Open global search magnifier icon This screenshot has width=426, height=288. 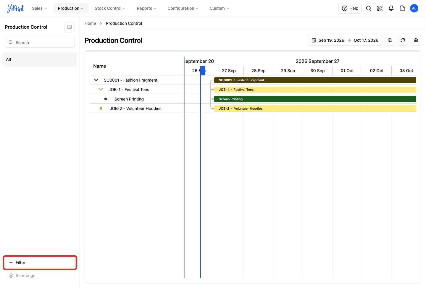pyautogui.click(x=369, y=8)
